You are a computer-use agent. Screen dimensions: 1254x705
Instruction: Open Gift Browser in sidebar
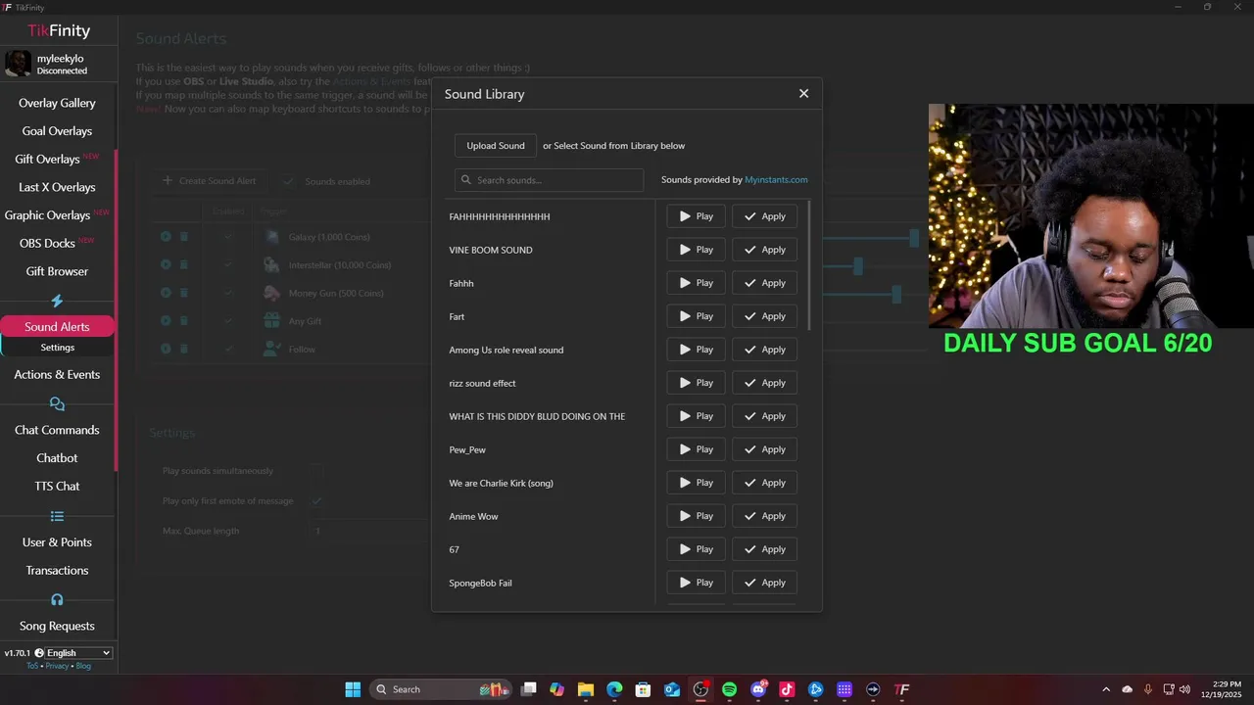(57, 271)
